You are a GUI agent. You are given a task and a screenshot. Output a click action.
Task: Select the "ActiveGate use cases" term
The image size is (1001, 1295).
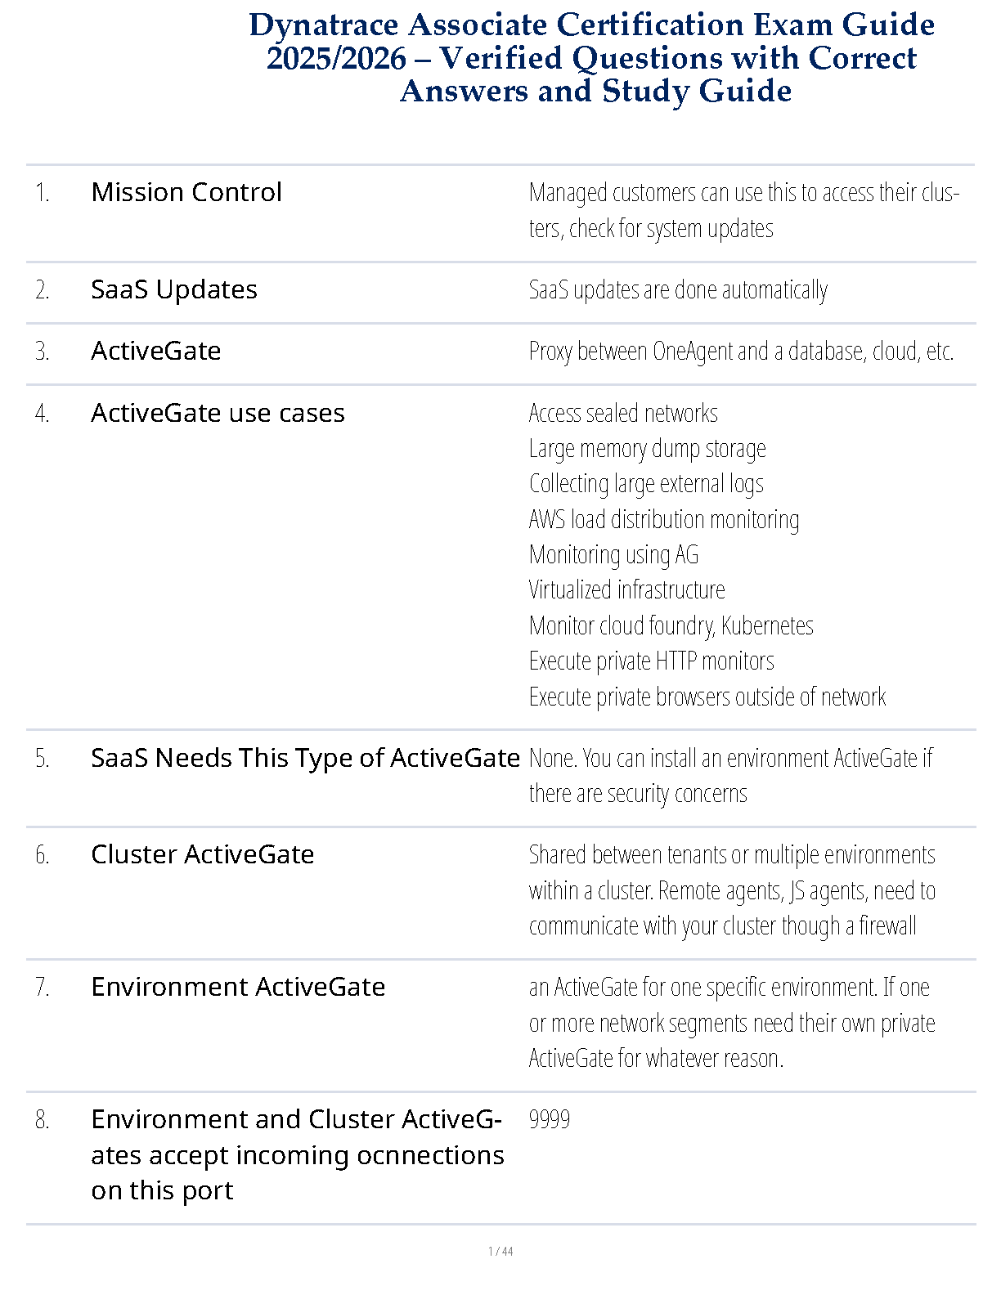[x=218, y=413]
